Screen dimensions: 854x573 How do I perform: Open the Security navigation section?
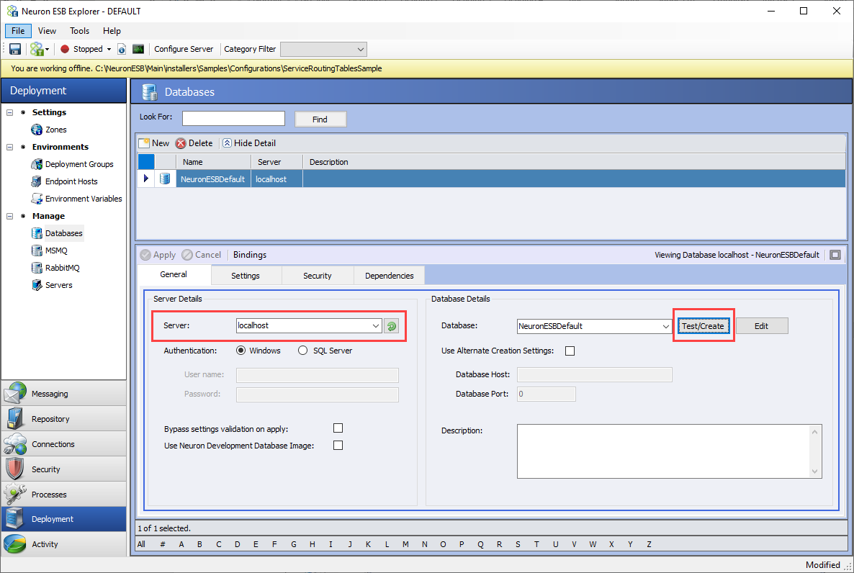64,469
